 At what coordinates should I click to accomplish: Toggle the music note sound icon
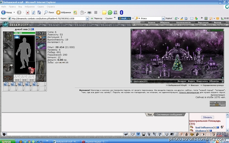(x=160, y=134)
